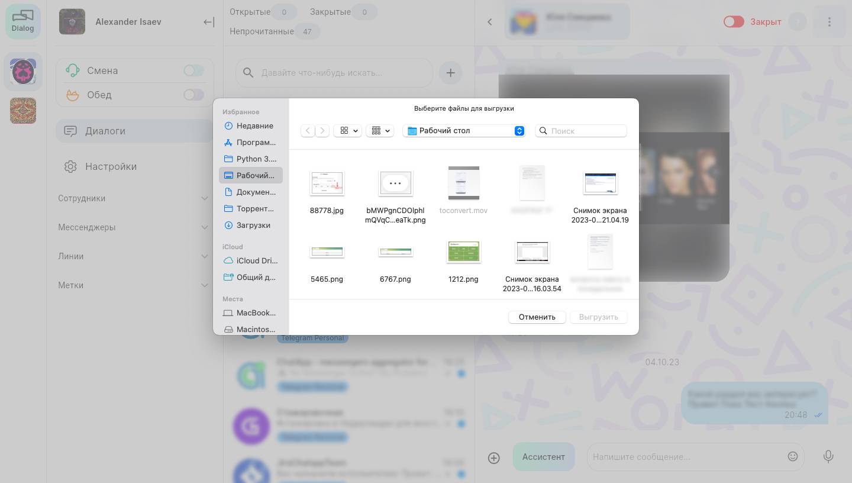The height and width of the screenshot is (483, 852).
Task: Toggle the Закрыт dialog status switch
Action: pos(734,22)
